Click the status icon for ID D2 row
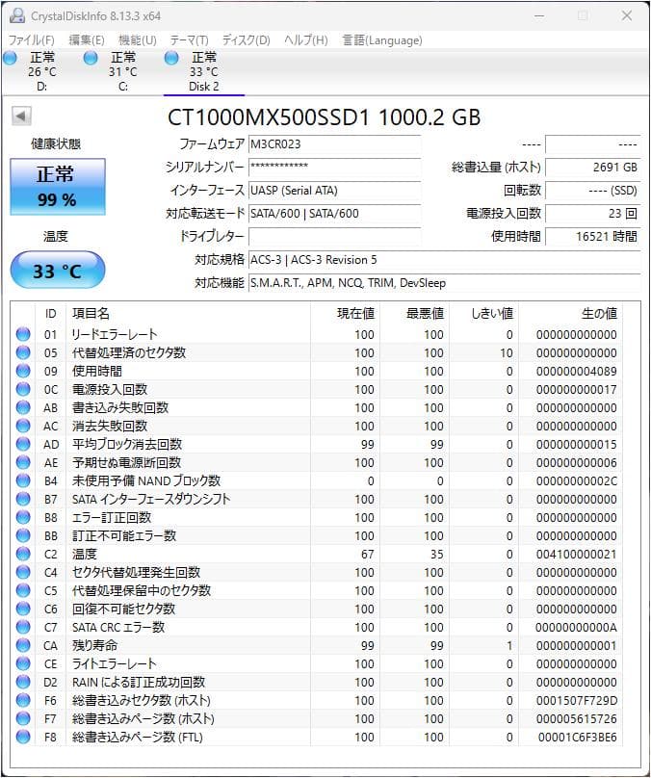 click(23, 683)
